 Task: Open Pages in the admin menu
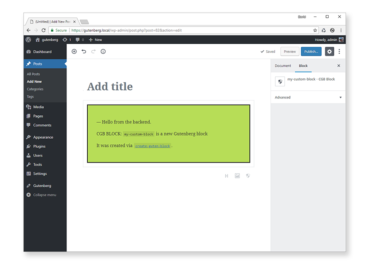[x=45, y=116]
